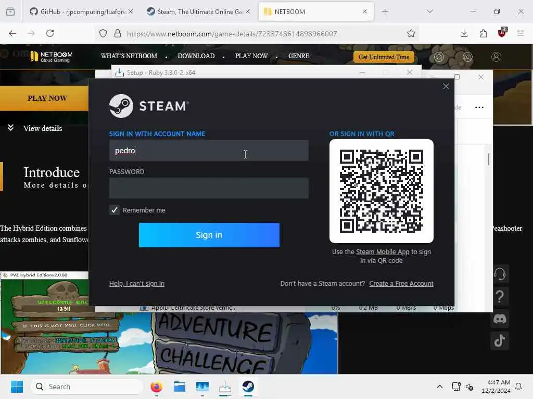This screenshot has height=399, width=533.
Task: Go forward in browser history
Action: (31, 33)
